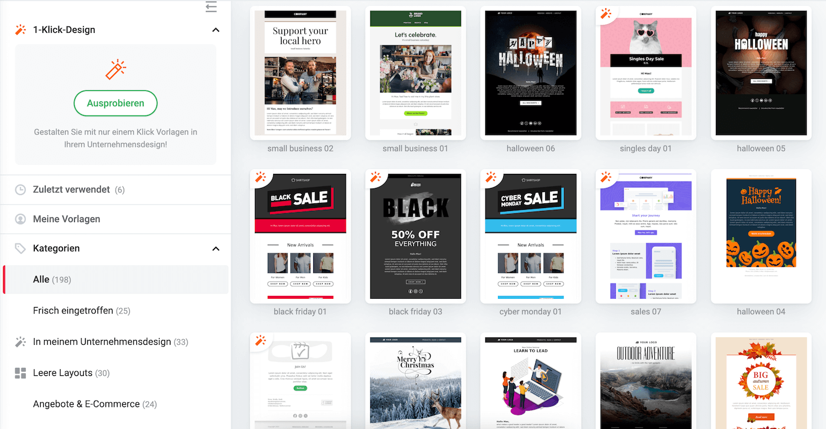Select the Alle (198) category
Image resolution: width=826 pixels, height=429 pixels.
116,279
